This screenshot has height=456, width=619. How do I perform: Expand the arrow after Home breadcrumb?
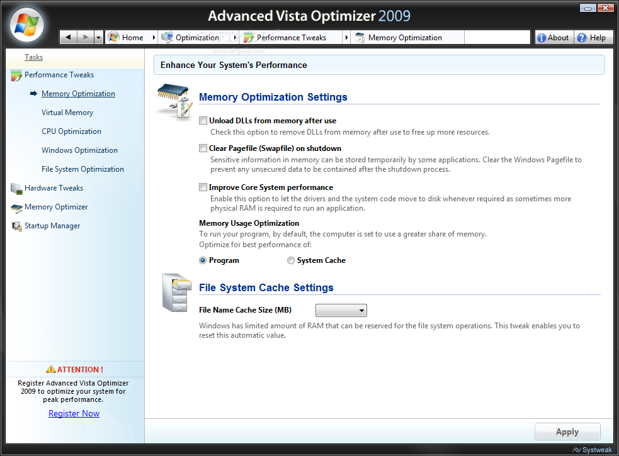154,38
